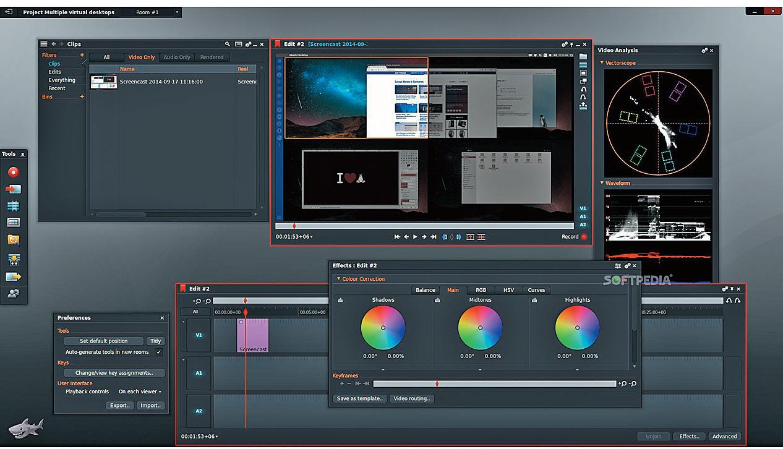The width and height of the screenshot is (783, 449).
Task: Open the bin table tool icon
Action: pyautogui.click(x=13, y=223)
